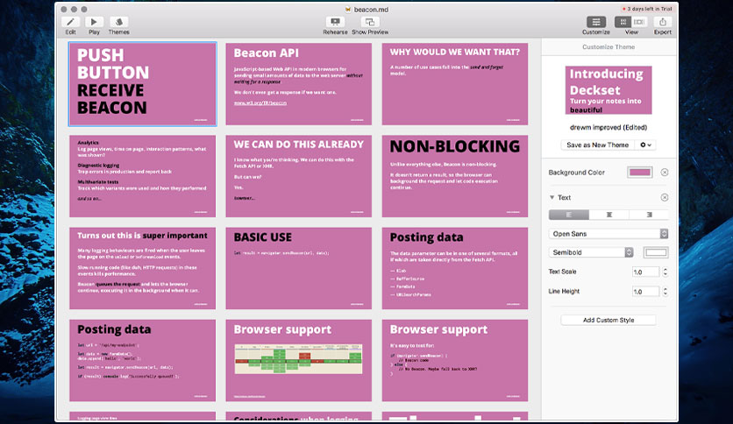The height and width of the screenshot is (424, 733).
Task: Start the presentation with Play
Action: [94, 22]
